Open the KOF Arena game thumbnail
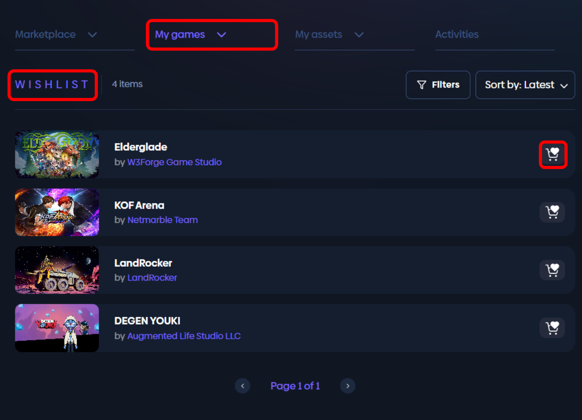 (x=57, y=212)
